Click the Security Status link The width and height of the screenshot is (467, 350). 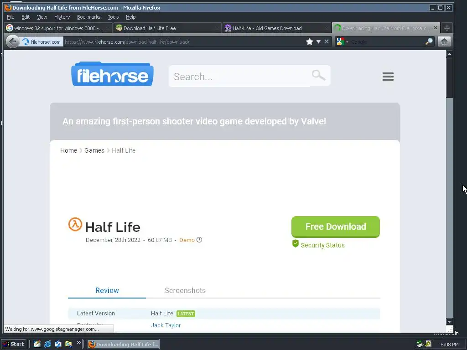point(322,245)
